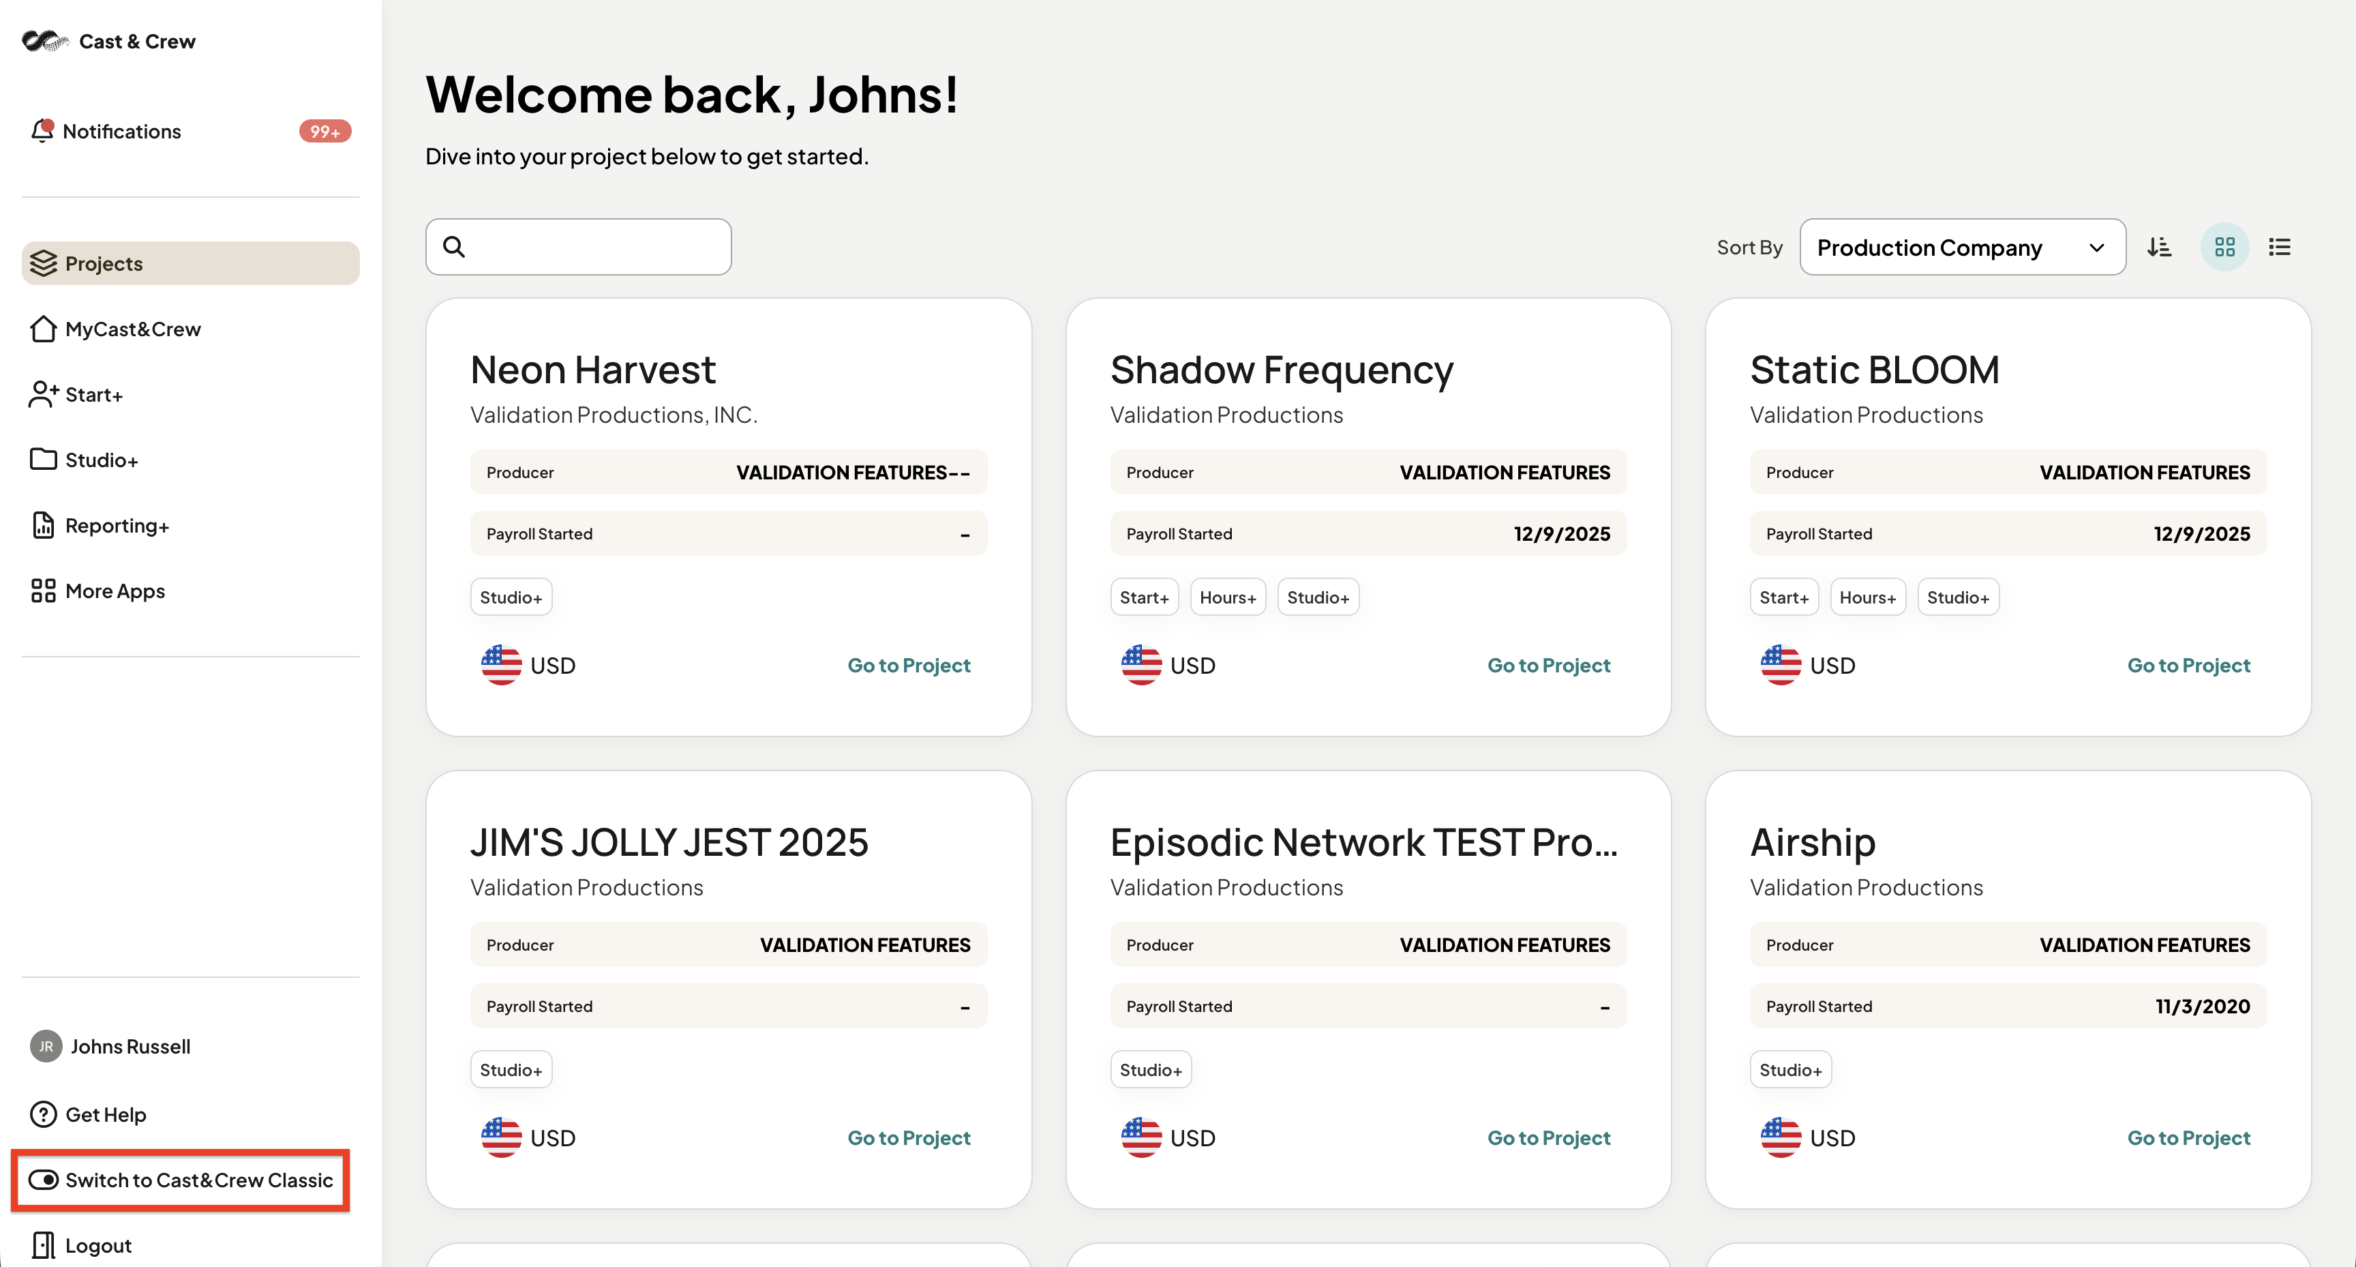
Task: Open the More Apps grid icon
Action: 43,590
